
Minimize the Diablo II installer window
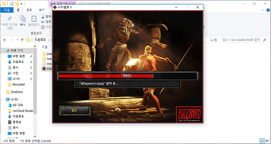click(x=176, y=7)
